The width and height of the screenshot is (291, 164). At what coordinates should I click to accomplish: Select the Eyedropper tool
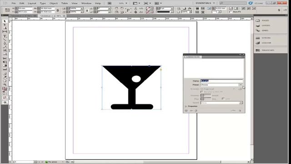coord(5,77)
